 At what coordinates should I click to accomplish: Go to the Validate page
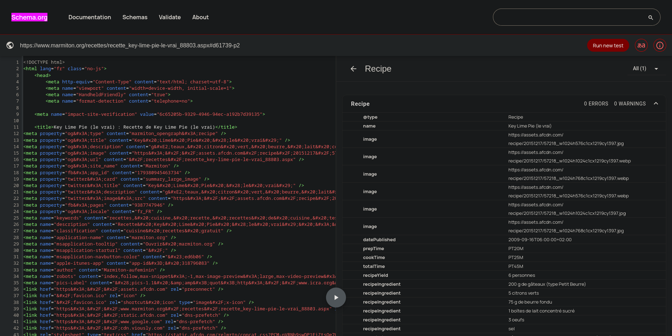click(169, 17)
